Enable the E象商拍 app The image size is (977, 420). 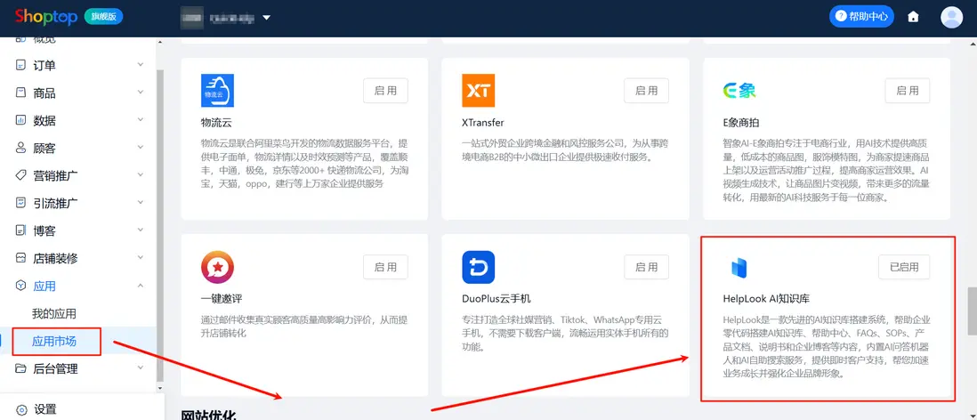tap(908, 91)
